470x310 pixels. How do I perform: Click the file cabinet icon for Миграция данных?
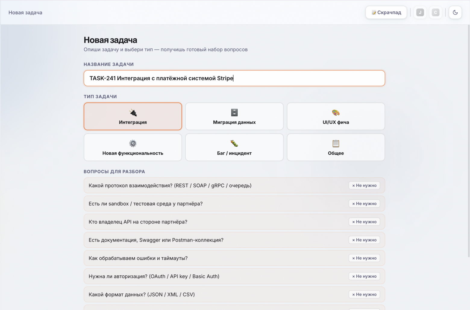tap(234, 112)
